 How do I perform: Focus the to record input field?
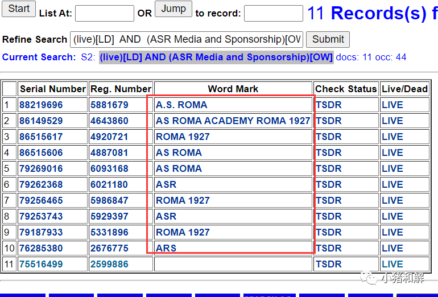[x=274, y=13]
